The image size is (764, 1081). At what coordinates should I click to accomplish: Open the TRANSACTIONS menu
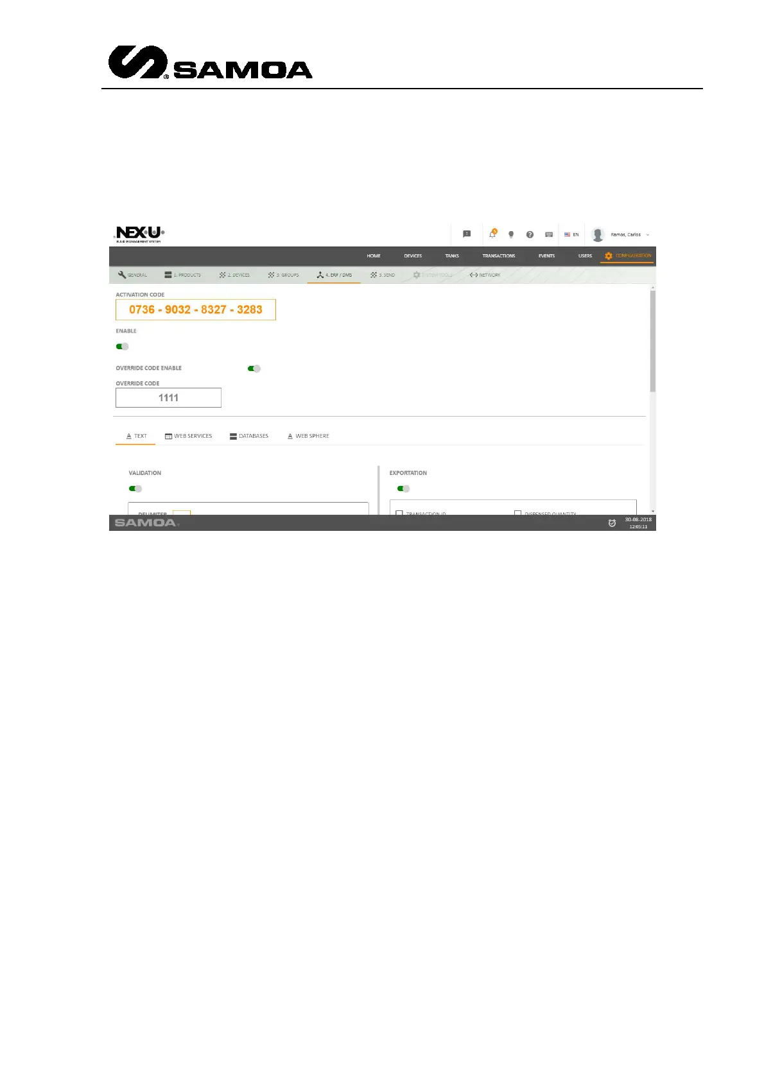pos(499,255)
